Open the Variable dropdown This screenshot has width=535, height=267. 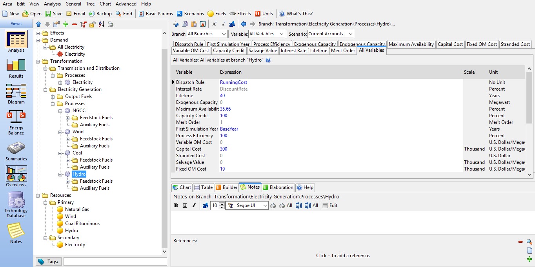point(267,34)
